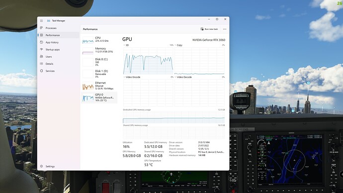Open the Services page
Screen dimensions: 343x193
click(x=58, y=71)
